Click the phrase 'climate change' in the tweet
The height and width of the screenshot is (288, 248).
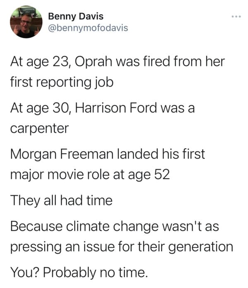point(112,226)
